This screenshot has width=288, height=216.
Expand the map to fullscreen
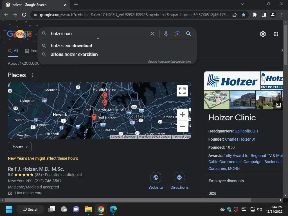182,91
